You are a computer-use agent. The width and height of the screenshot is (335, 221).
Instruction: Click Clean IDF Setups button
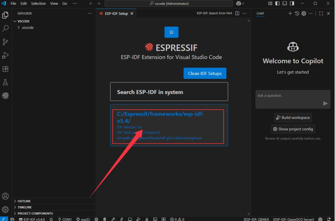tap(205, 73)
